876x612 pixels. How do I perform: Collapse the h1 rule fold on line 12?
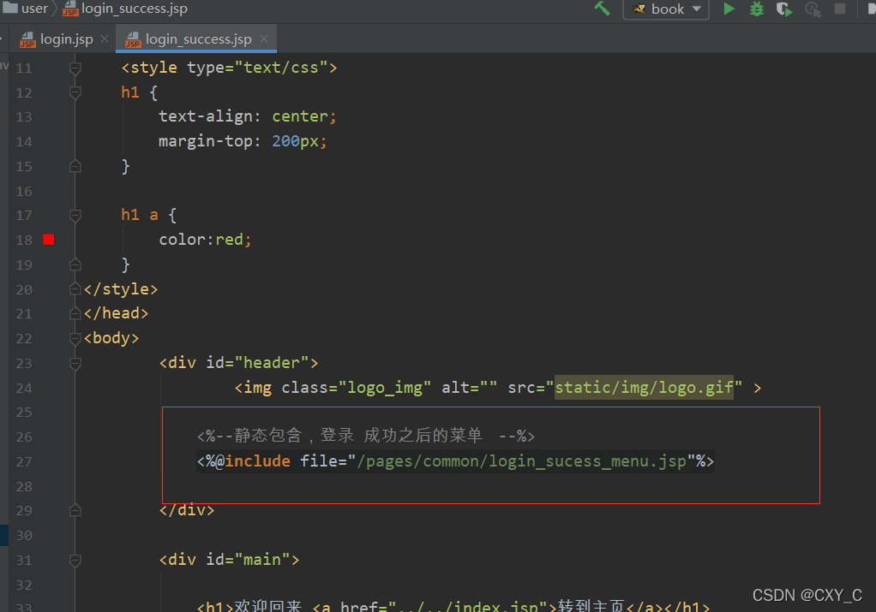(75, 92)
